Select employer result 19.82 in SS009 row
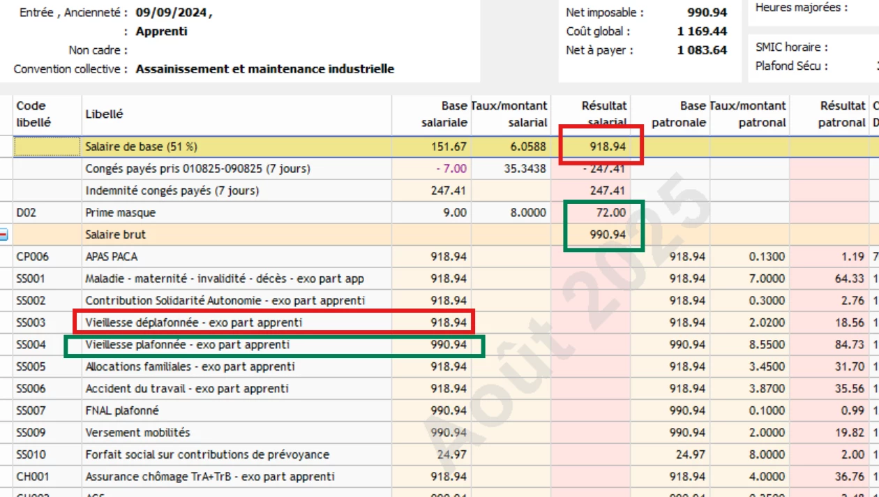 tap(850, 432)
